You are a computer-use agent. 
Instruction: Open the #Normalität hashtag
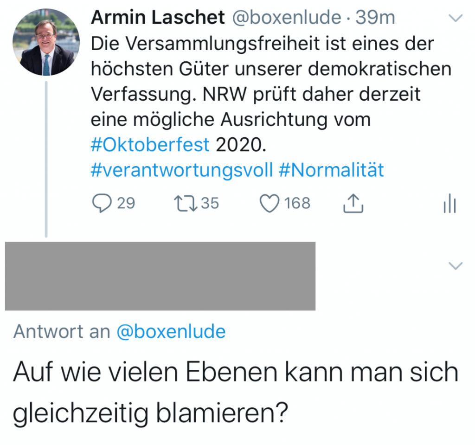click(x=331, y=170)
